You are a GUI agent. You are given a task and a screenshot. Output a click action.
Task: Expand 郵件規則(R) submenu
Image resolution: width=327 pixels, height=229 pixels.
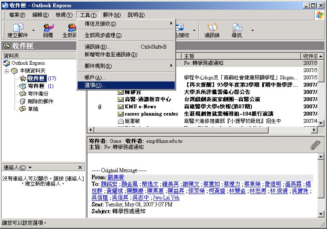click(126, 66)
